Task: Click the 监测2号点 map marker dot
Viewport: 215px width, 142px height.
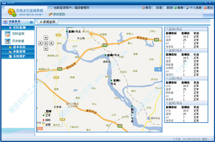Action: click(105, 55)
